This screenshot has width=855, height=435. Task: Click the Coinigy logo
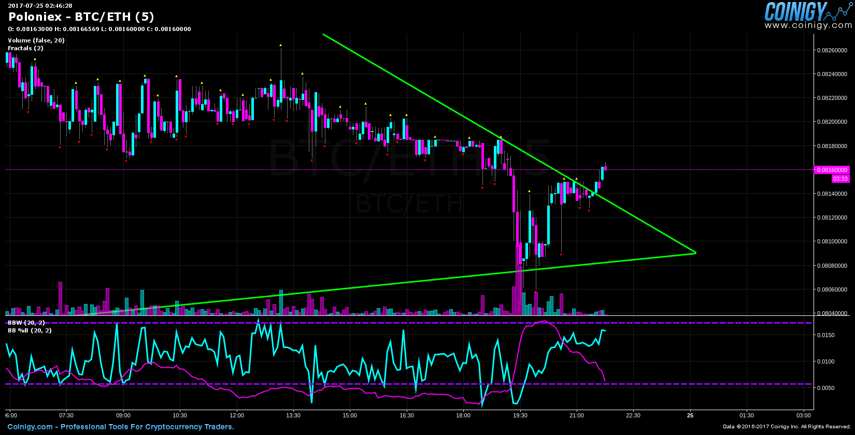[807, 11]
